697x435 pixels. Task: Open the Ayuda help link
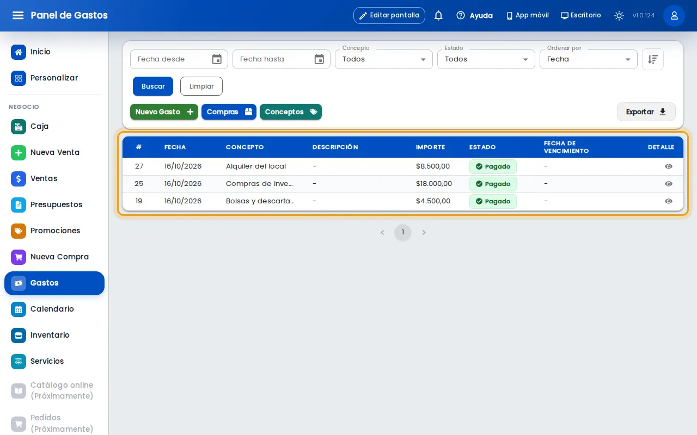tap(475, 15)
